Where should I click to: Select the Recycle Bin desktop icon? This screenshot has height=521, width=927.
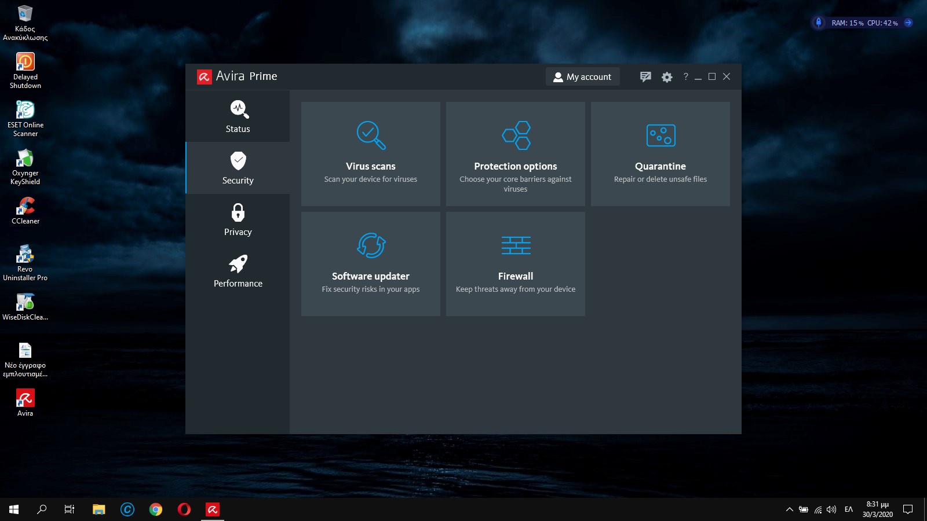(25, 23)
